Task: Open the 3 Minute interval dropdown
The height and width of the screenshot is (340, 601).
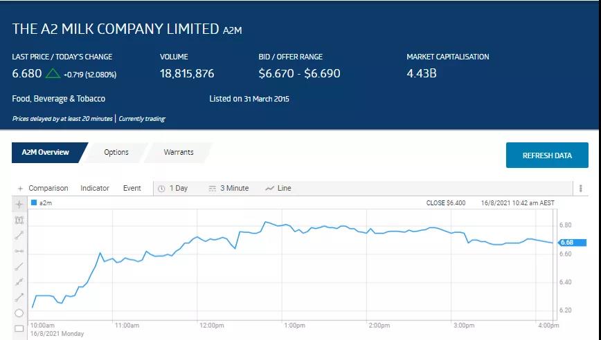Action: pos(234,188)
